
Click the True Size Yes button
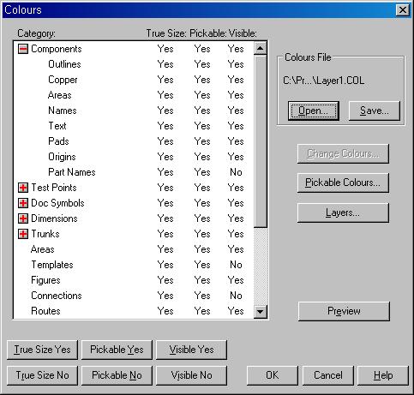pos(42,350)
